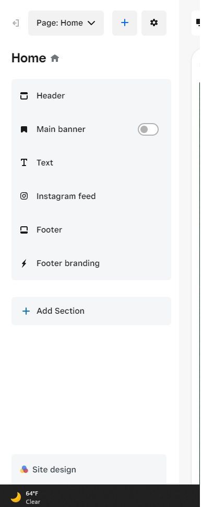
Task: Click the Footer branding lightning icon
Action: click(x=24, y=263)
